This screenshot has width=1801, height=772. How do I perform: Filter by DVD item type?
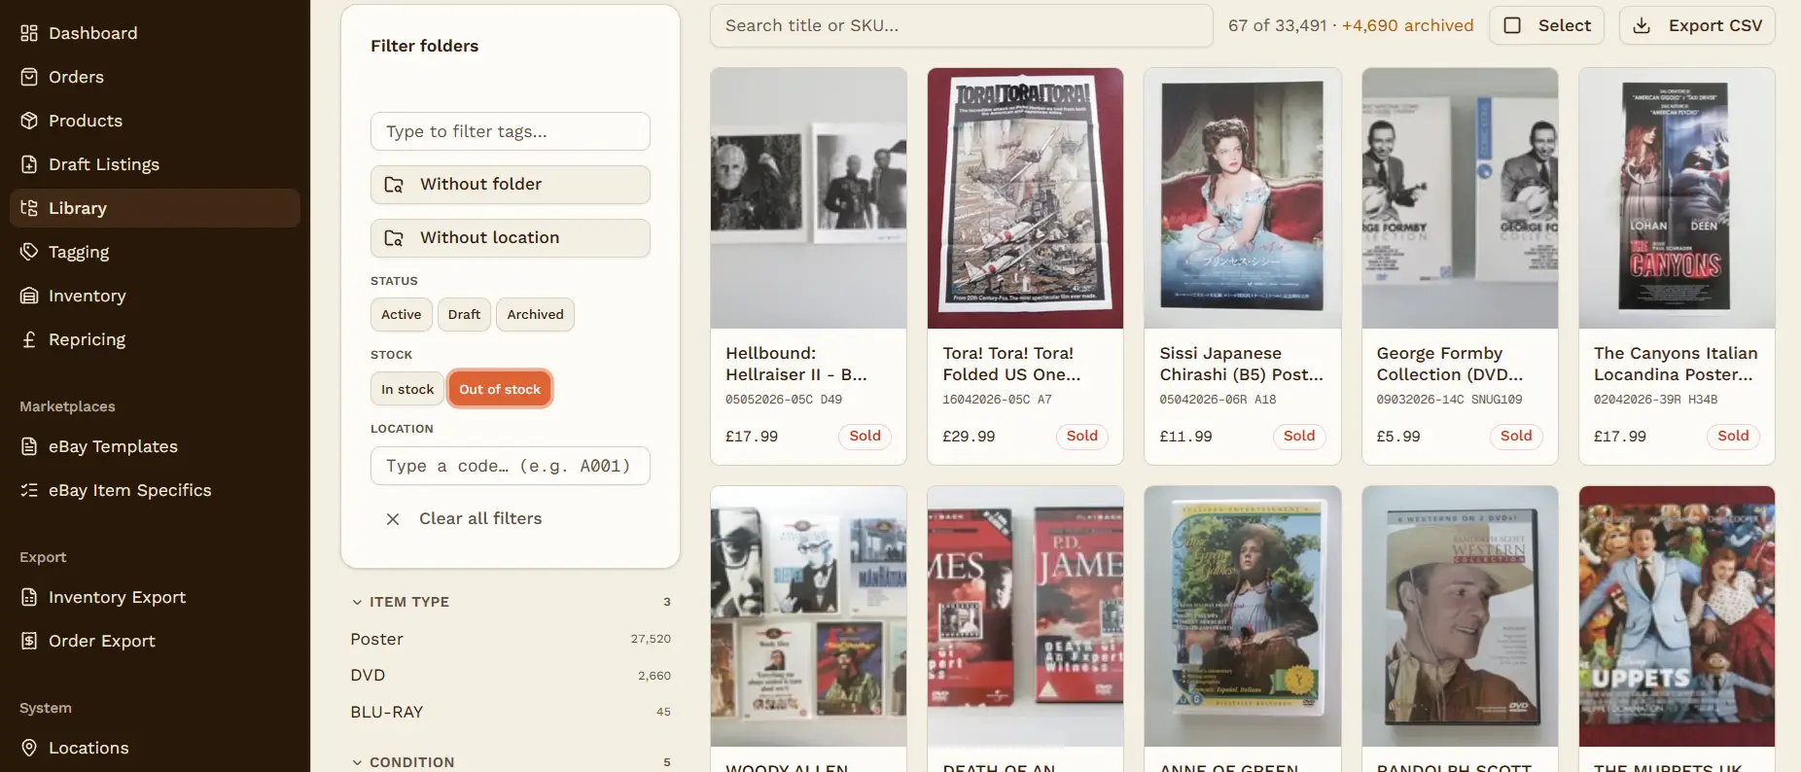coord(511,675)
